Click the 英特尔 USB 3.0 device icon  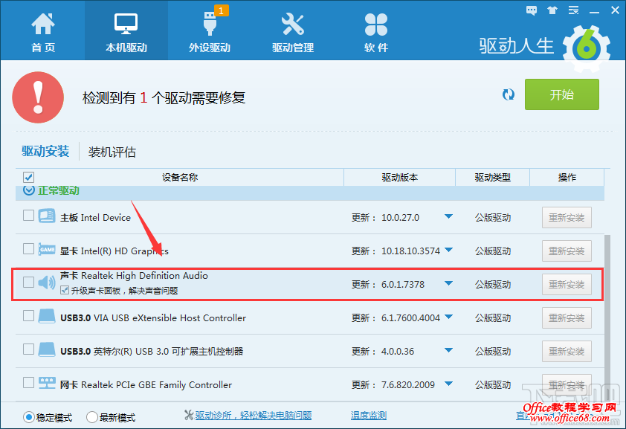pos(47,349)
